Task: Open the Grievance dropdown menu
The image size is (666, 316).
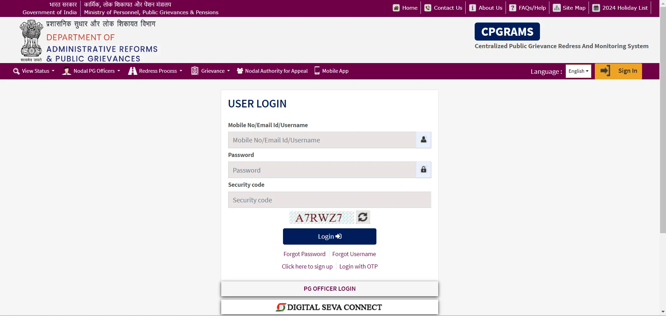Action: point(211,71)
